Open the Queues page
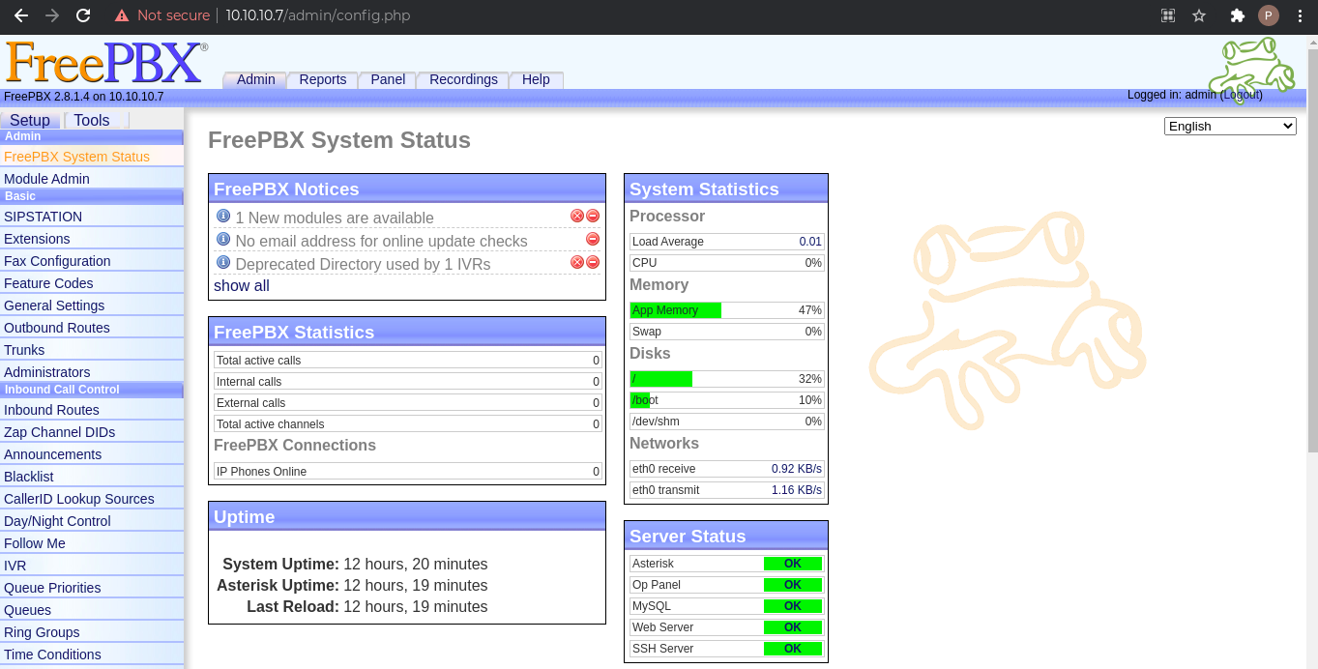Image resolution: width=1318 pixels, height=669 pixels. click(92, 610)
